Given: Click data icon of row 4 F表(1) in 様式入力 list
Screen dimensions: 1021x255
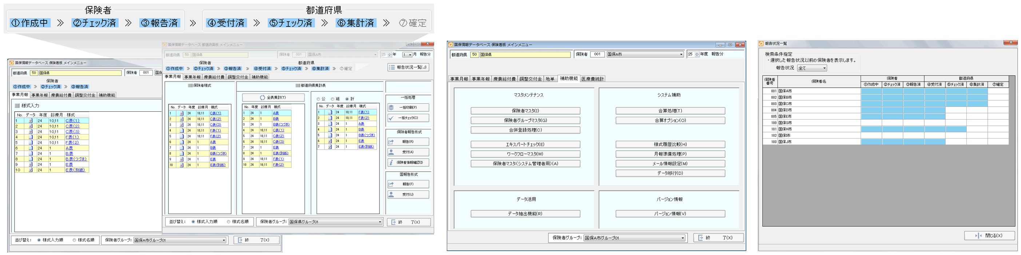Looking at the screenshot, I should pyautogui.click(x=31, y=137).
